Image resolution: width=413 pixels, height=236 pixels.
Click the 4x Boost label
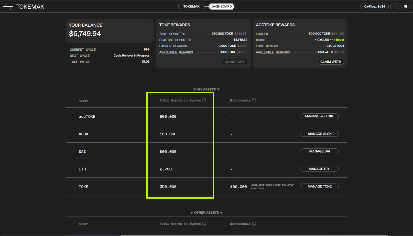tap(338, 40)
